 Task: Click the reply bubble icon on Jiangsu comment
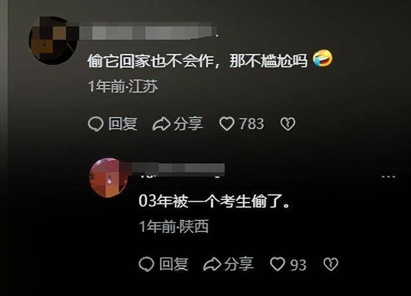96,124
